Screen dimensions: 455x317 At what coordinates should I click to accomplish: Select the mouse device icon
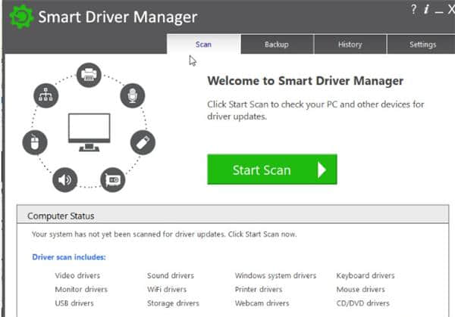[35, 142]
